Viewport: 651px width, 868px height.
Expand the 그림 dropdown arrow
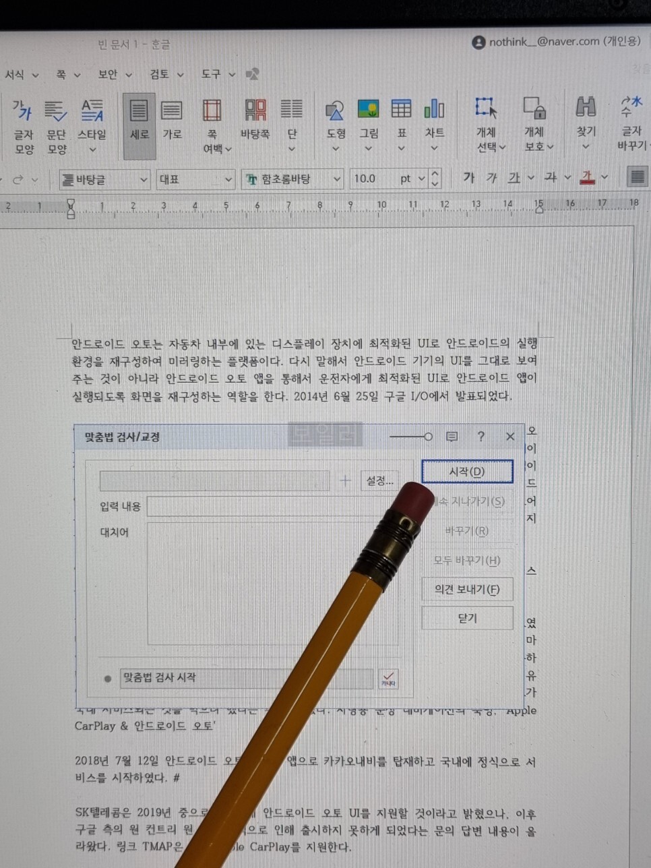368,148
